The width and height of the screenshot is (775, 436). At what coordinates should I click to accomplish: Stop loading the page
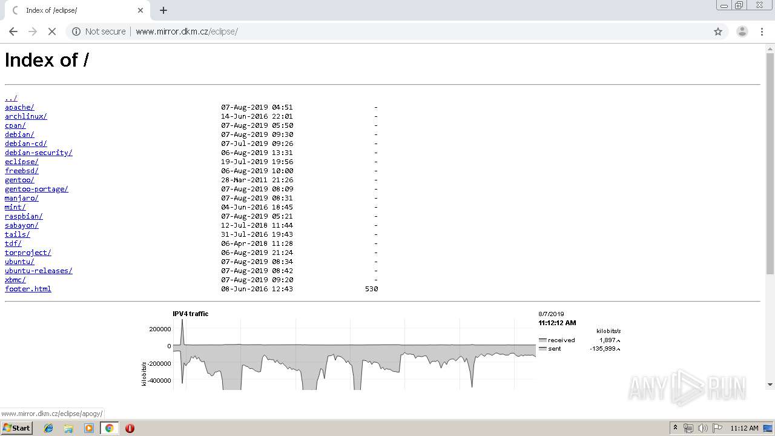point(52,31)
